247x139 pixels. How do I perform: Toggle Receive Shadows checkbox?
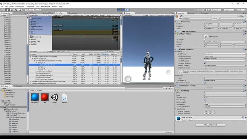pos(205,63)
